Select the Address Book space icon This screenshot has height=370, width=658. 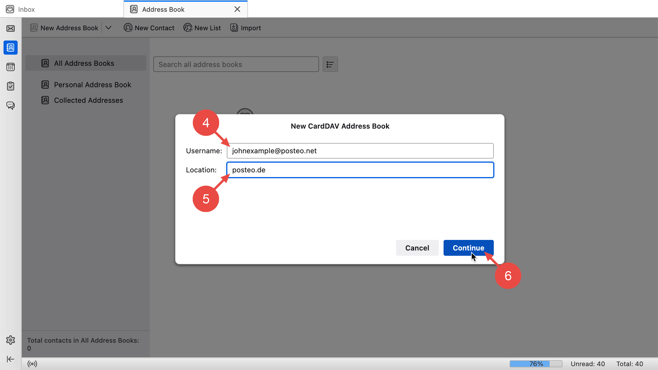tap(11, 48)
